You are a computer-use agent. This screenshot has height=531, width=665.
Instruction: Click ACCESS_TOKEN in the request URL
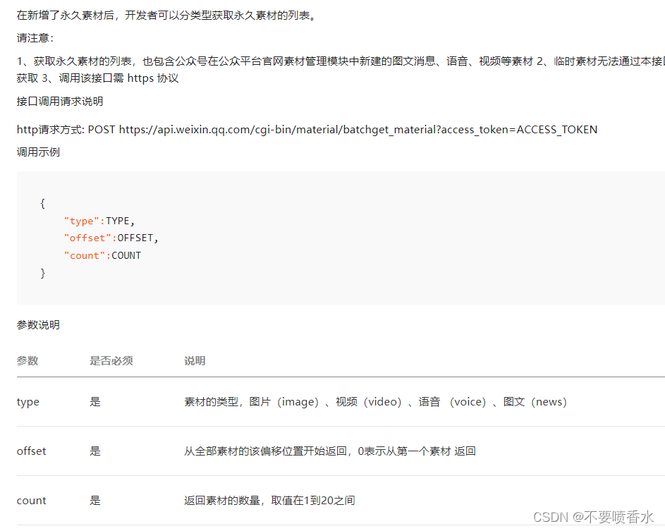556,129
